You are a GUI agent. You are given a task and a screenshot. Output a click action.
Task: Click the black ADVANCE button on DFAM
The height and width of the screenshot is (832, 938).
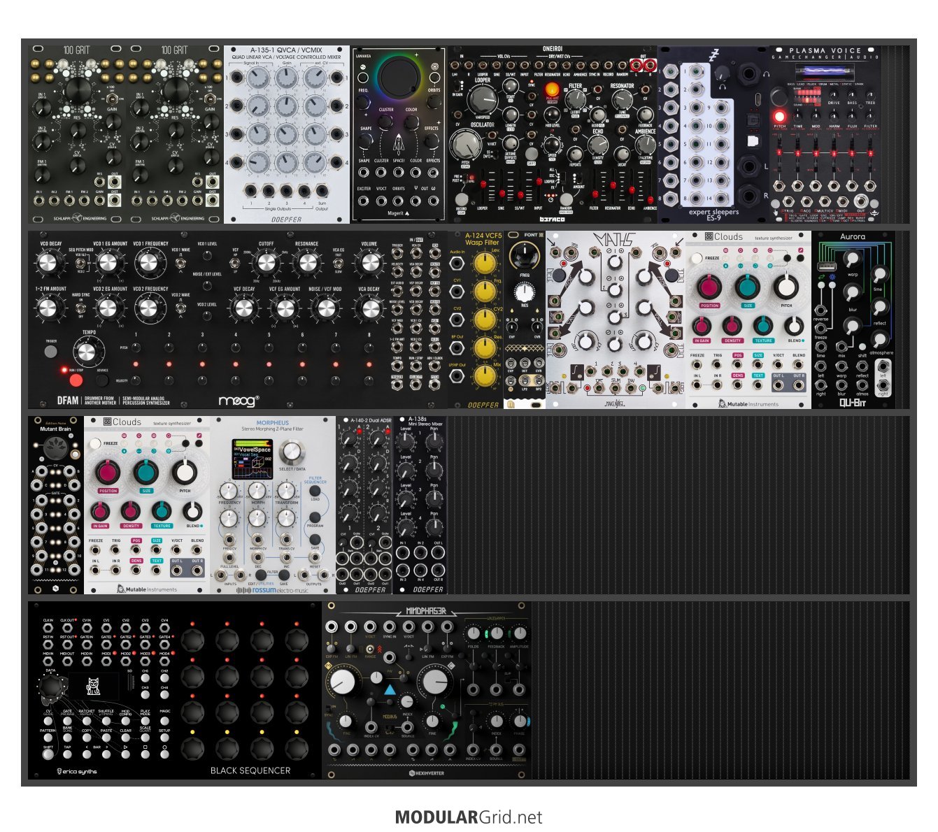pos(102,380)
